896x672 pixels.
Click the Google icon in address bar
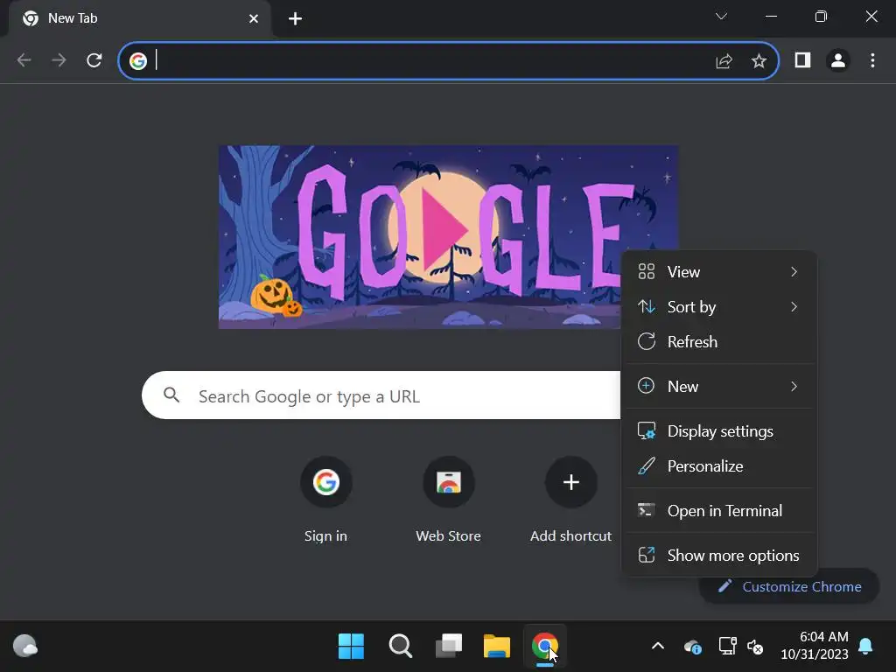point(137,60)
